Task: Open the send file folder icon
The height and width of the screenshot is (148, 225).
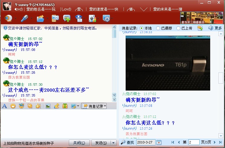Action: (x=40, y=18)
